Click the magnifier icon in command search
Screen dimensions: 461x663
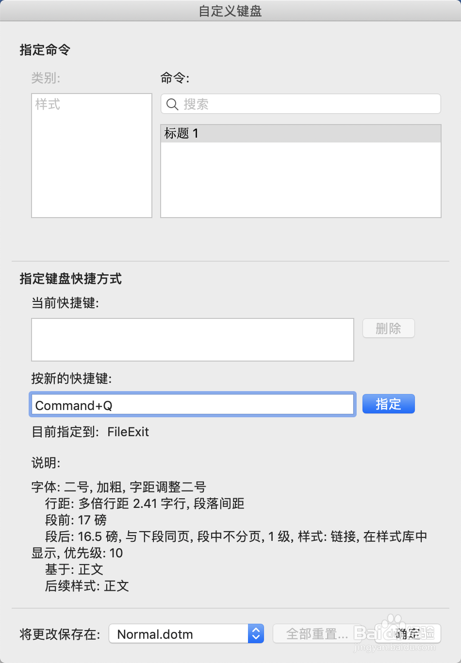tap(172, 104)
